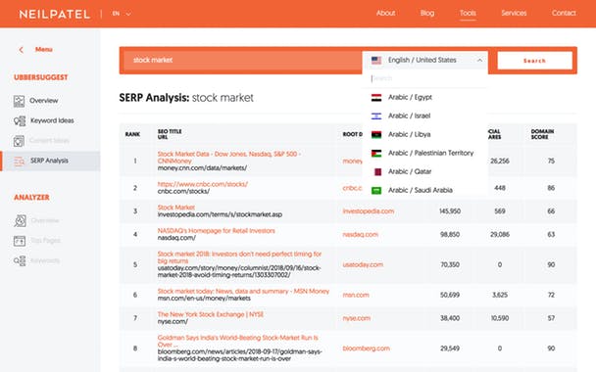Click the DOMAIN SCORE column header
The image size is (596, 372).
542,134
